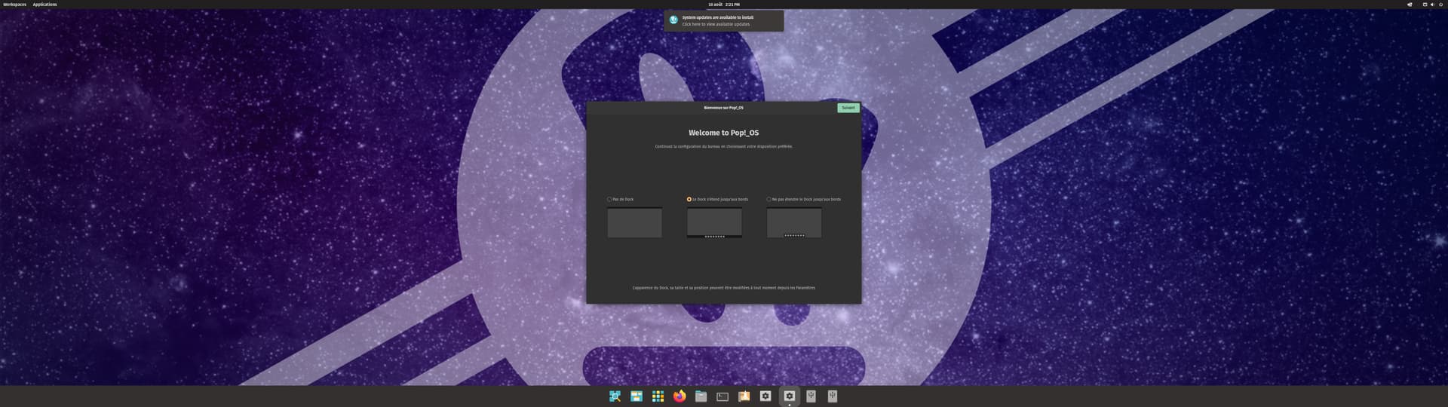Viewport: 1448px width, 407px height.
Task: Open the Terminal from the dock
Action: click(x=722, y=396)
